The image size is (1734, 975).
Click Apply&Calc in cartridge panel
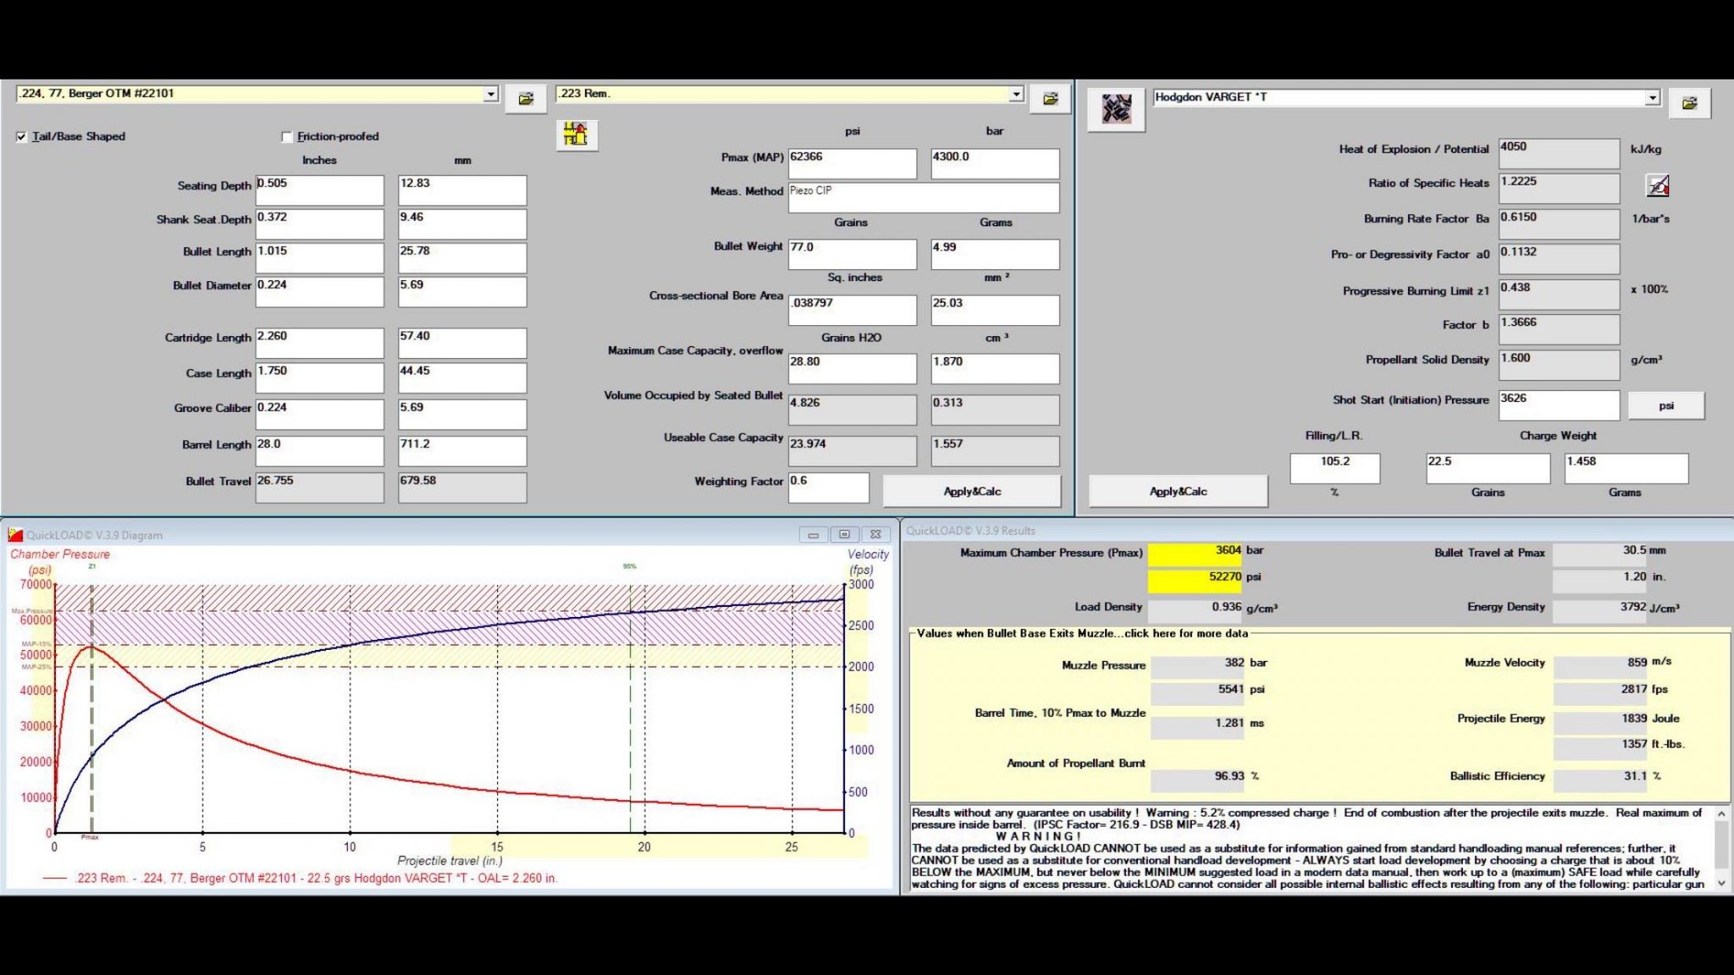click(x=971, y=491)
